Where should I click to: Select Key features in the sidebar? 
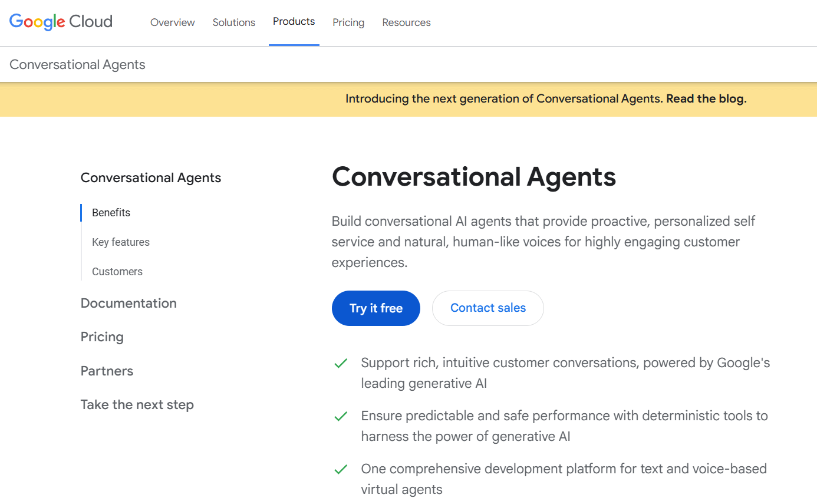(x=121, y=242)
